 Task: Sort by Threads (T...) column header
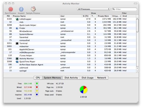(x=94, y=16)
